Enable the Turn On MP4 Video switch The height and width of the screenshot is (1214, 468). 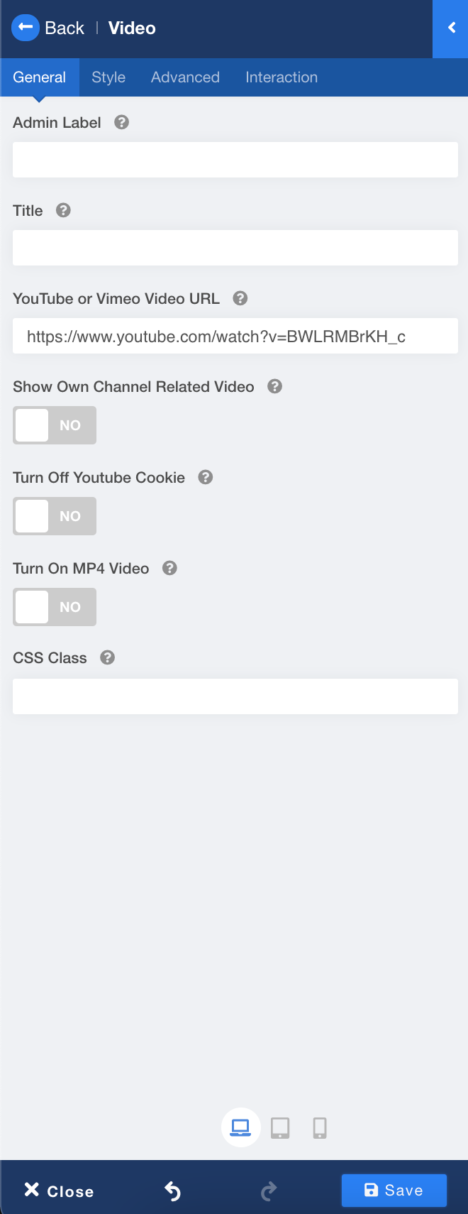pyautogui.click(x=55, y=607)
